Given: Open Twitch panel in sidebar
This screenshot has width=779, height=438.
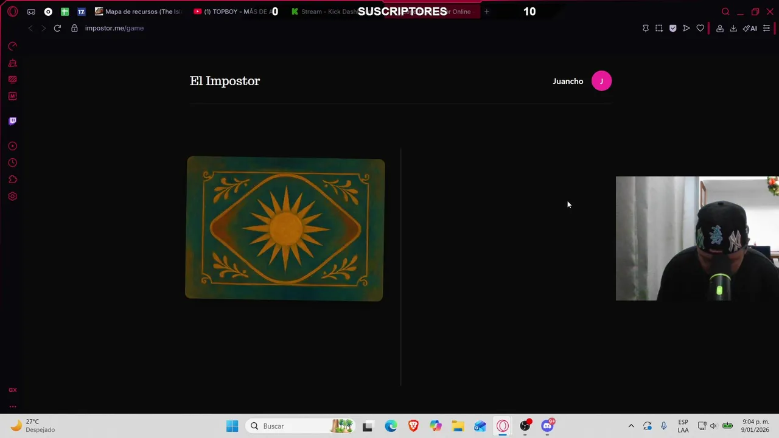Looking at the screenshot, I should (13, 121).
